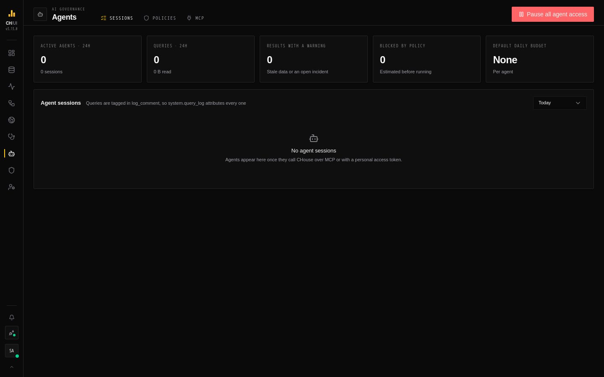Switch to the MCP tab
604x377 pixels.
click(195, 18)
